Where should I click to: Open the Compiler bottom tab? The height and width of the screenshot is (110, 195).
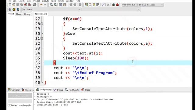pos(14,90)
